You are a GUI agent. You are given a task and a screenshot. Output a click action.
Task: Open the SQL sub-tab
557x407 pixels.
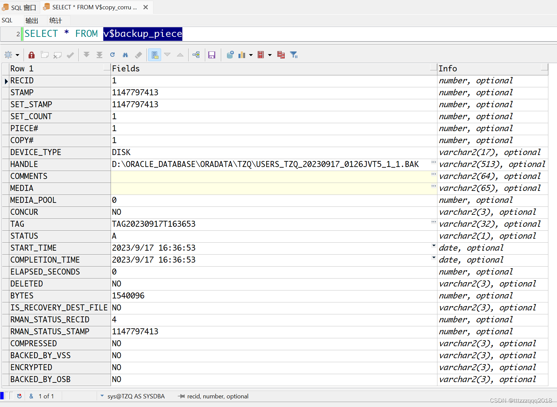coord(7,20)
